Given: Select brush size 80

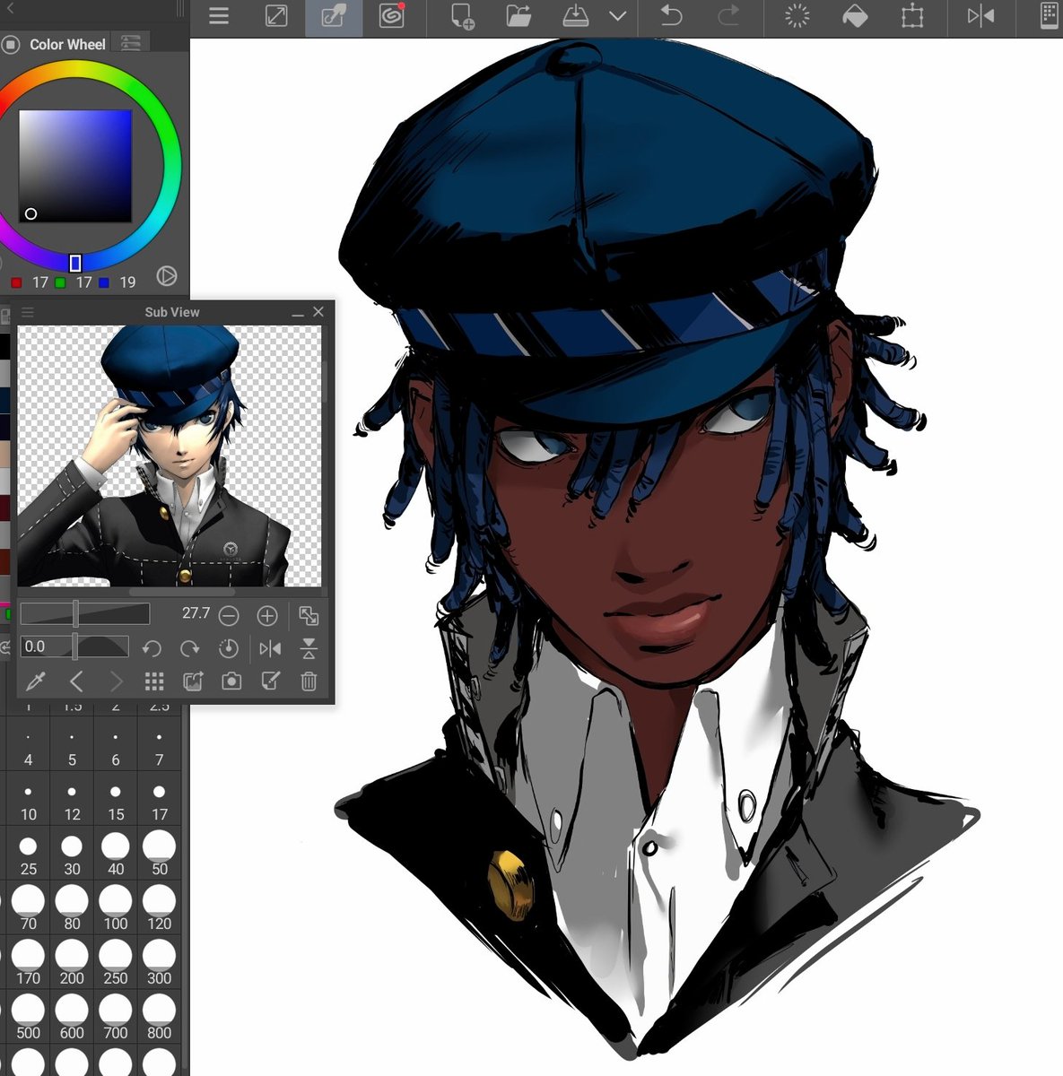Looking at the screenshot, I should tap(72, 911).
